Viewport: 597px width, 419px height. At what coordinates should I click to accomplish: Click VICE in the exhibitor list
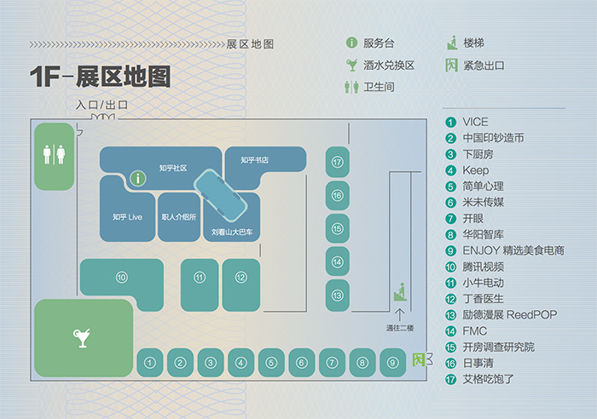pyautogui.click(x=475, y=122)
